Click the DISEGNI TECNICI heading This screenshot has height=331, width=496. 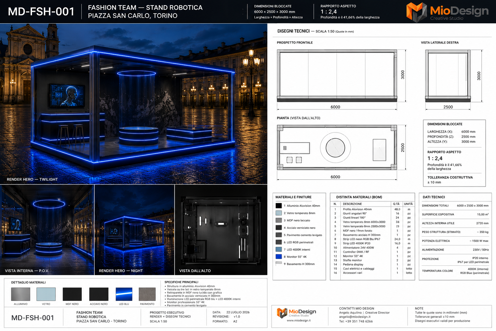[x=294, y=31]
